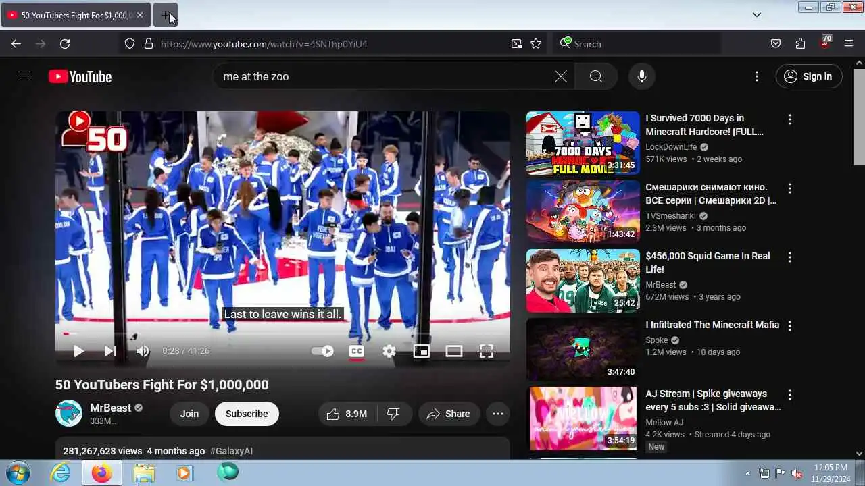Open the YouTube guide hamburger menu
Image resolution: width=865 pixels, height=486 pixels.
click(x=24, y=76)
